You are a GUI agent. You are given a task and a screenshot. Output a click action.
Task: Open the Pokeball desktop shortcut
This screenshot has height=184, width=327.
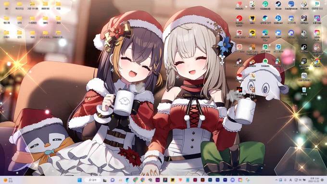(239, 76)
